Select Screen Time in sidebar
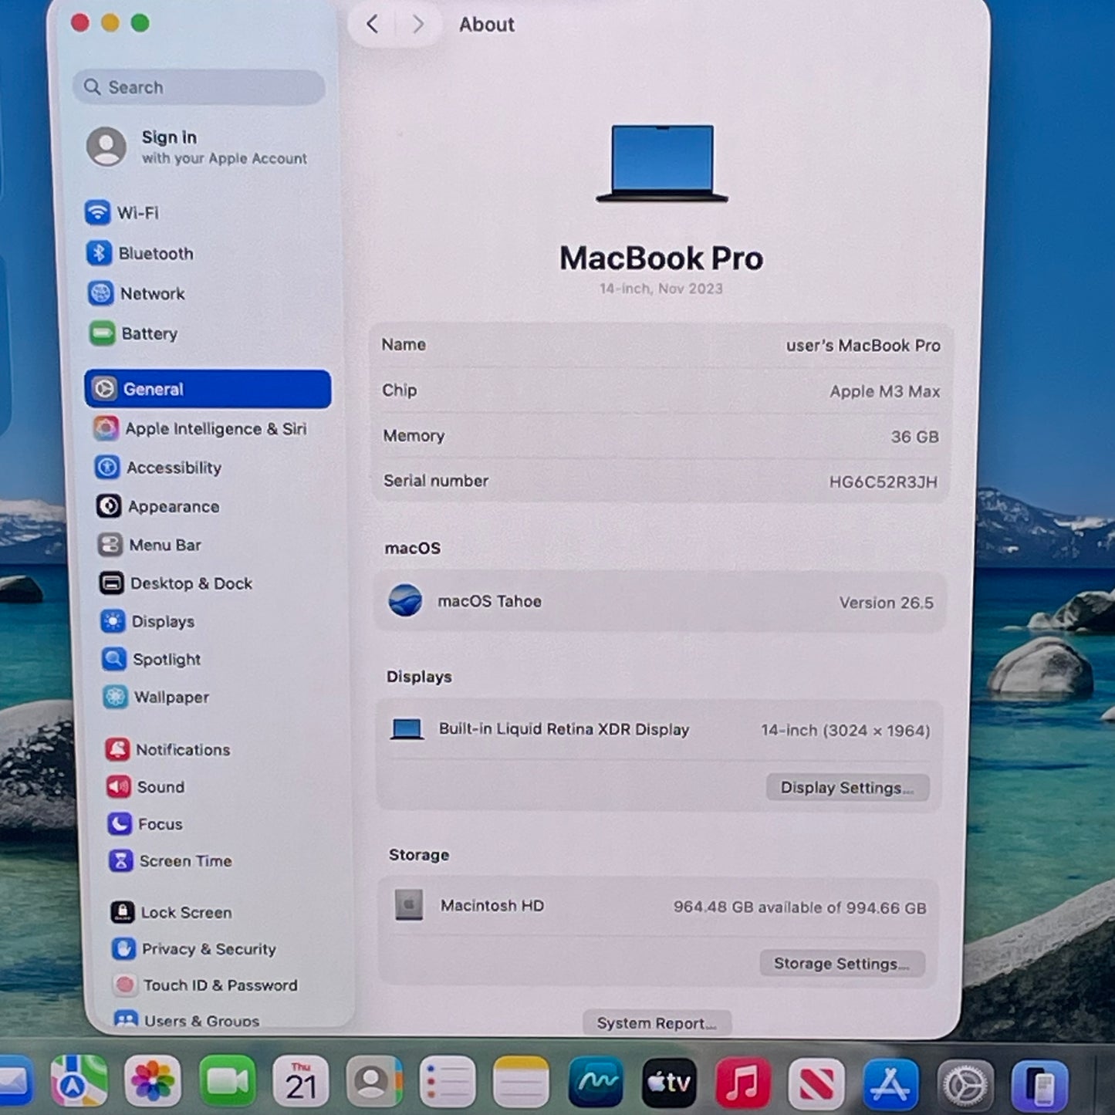 pos(171,860)
